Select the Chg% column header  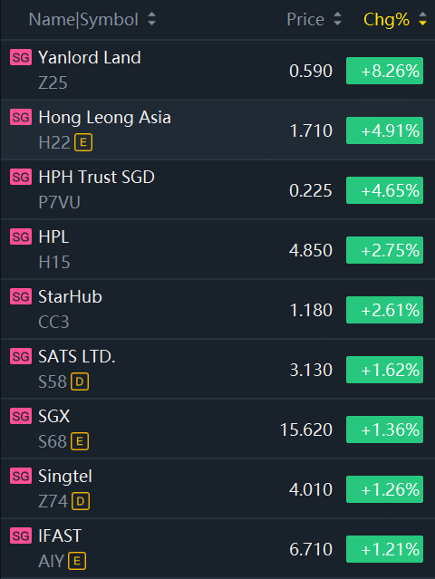click(386, 19)
